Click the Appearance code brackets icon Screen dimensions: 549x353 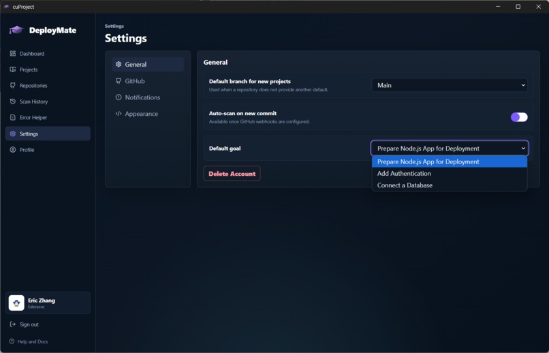[119, 114]
